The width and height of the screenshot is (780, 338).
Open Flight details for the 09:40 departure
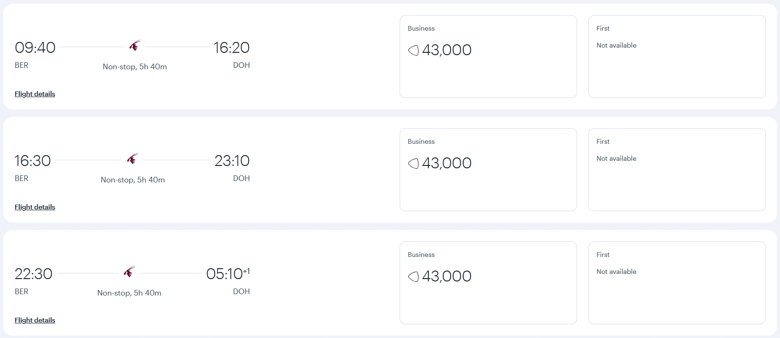35,94
